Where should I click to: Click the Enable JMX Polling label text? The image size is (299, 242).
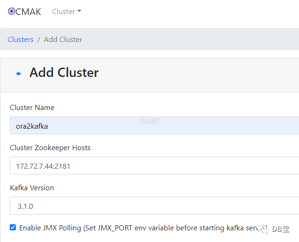[135, 228]
